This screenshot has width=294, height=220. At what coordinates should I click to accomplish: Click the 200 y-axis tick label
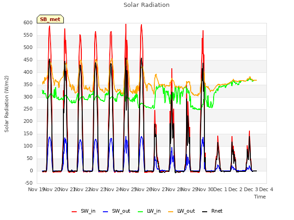click(x=28, y=121)
